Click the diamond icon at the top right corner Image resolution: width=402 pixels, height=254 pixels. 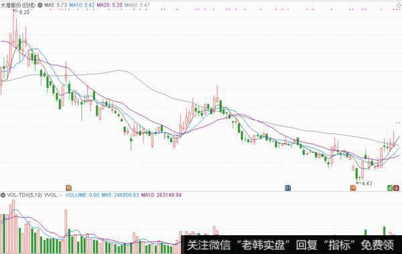click(x=399, y=5)
